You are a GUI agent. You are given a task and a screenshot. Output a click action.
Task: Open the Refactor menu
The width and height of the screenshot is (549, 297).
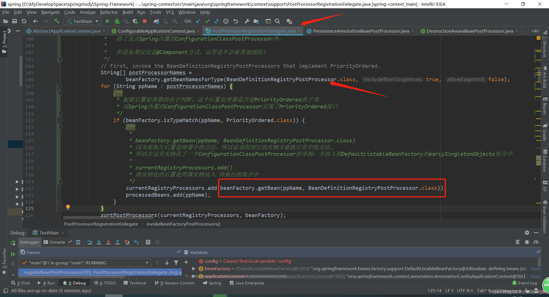pyautogui.click(x=109, y=12)
